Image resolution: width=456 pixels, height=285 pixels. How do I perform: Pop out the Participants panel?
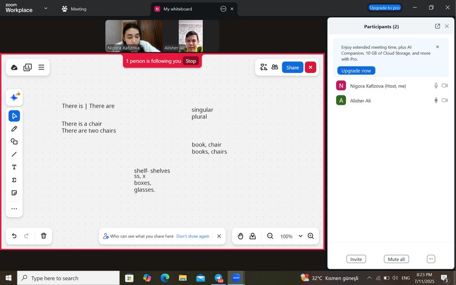437,26
